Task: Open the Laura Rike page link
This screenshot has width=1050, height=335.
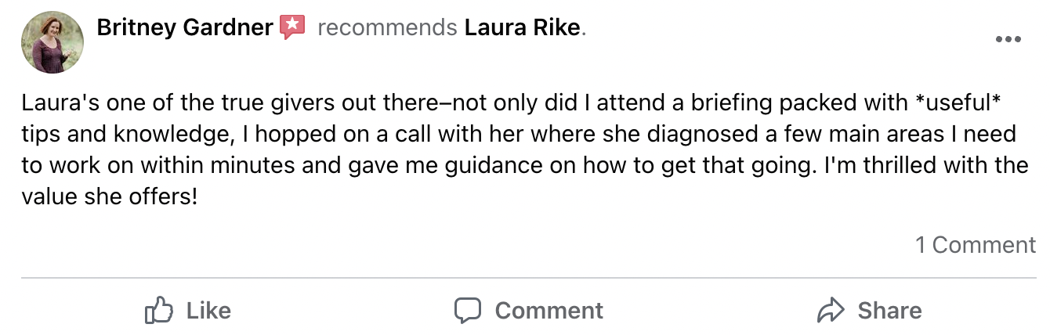Action: point(523,28)
